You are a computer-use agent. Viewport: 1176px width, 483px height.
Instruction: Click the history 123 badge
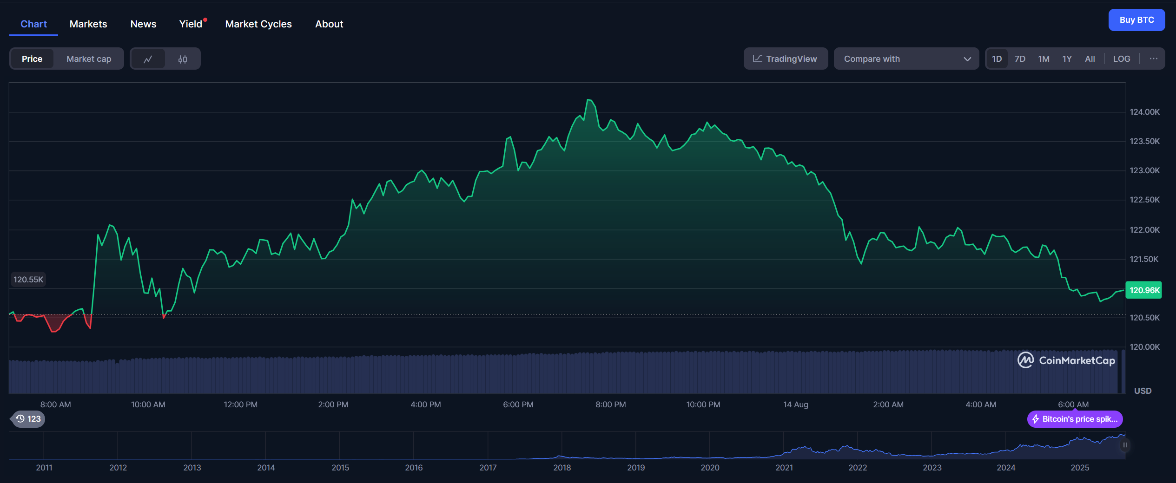click(x=28, y=419)
